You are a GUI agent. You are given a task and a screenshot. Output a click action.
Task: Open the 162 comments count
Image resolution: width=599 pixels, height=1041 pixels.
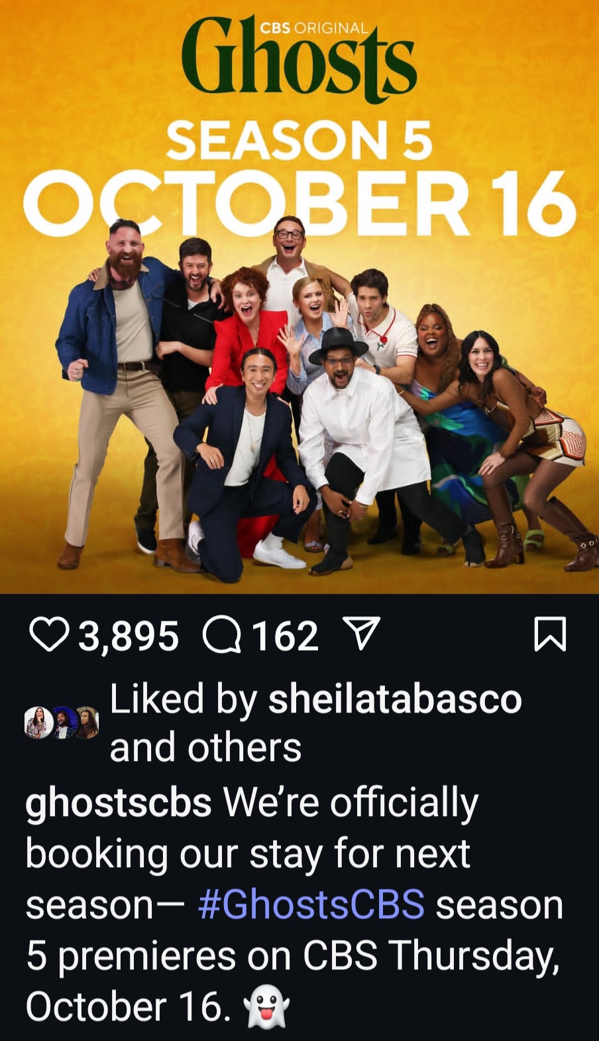coord(285,636)
